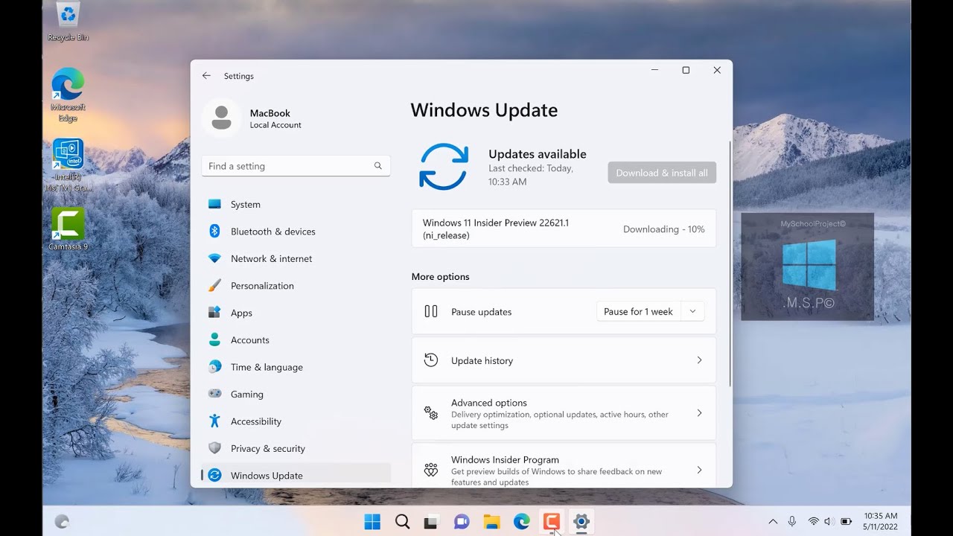Select the Intel Iris Graphics desktop shortcut

click(68, 165)
